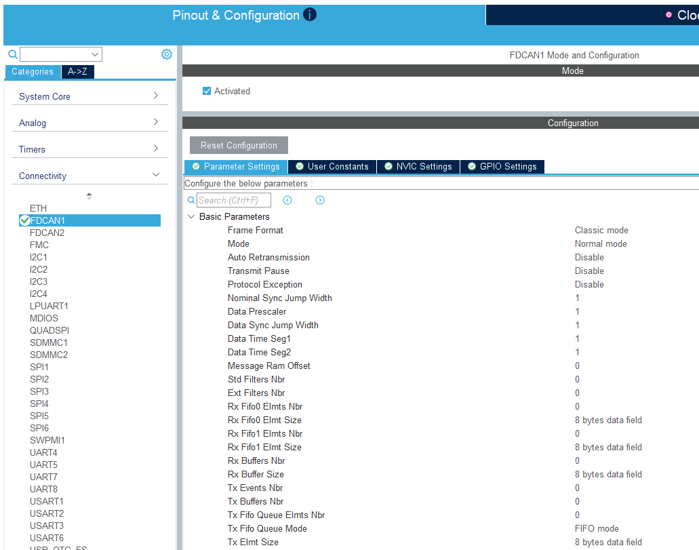Screen dimensions: 699x550
Task: Click the Auto Retransmission value Disable
Action: pyautogui.click(x=589, y=258)
